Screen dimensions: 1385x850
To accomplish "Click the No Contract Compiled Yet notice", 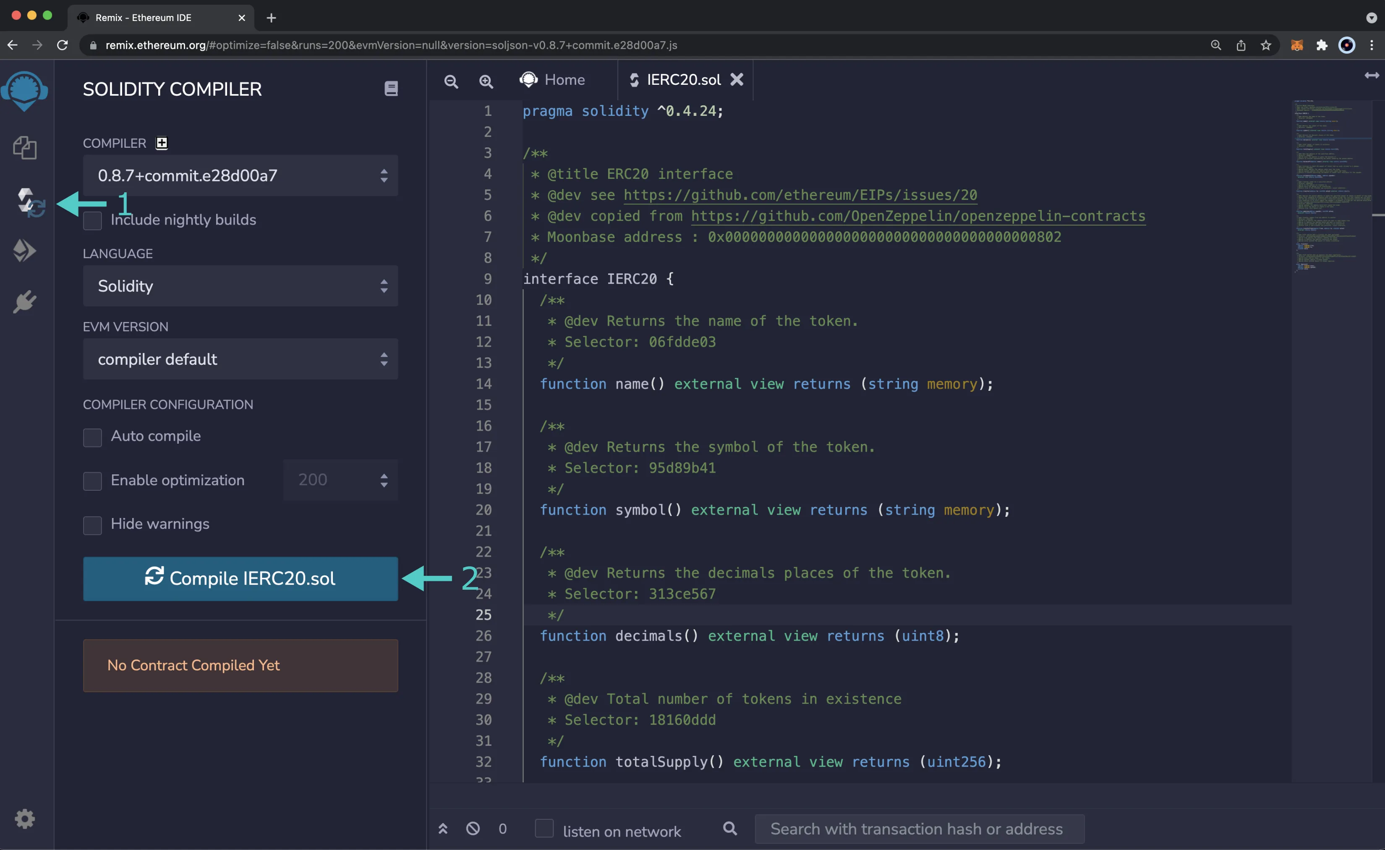I will 240,665.
